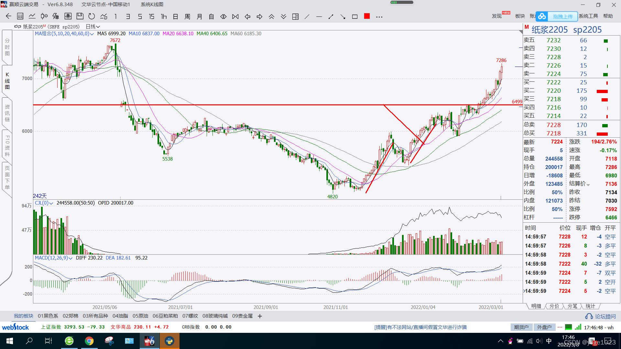Image resolution: width=621 pixels, height=349 pixels.
Task: Open the 发现 menu
Action: pyautogui.click(x=497, y=16)
